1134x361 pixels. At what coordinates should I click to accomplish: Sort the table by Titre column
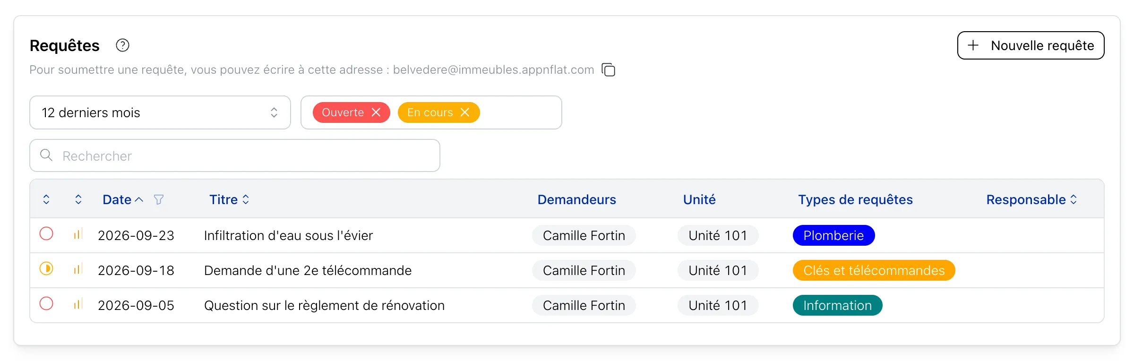click(229, 199)
